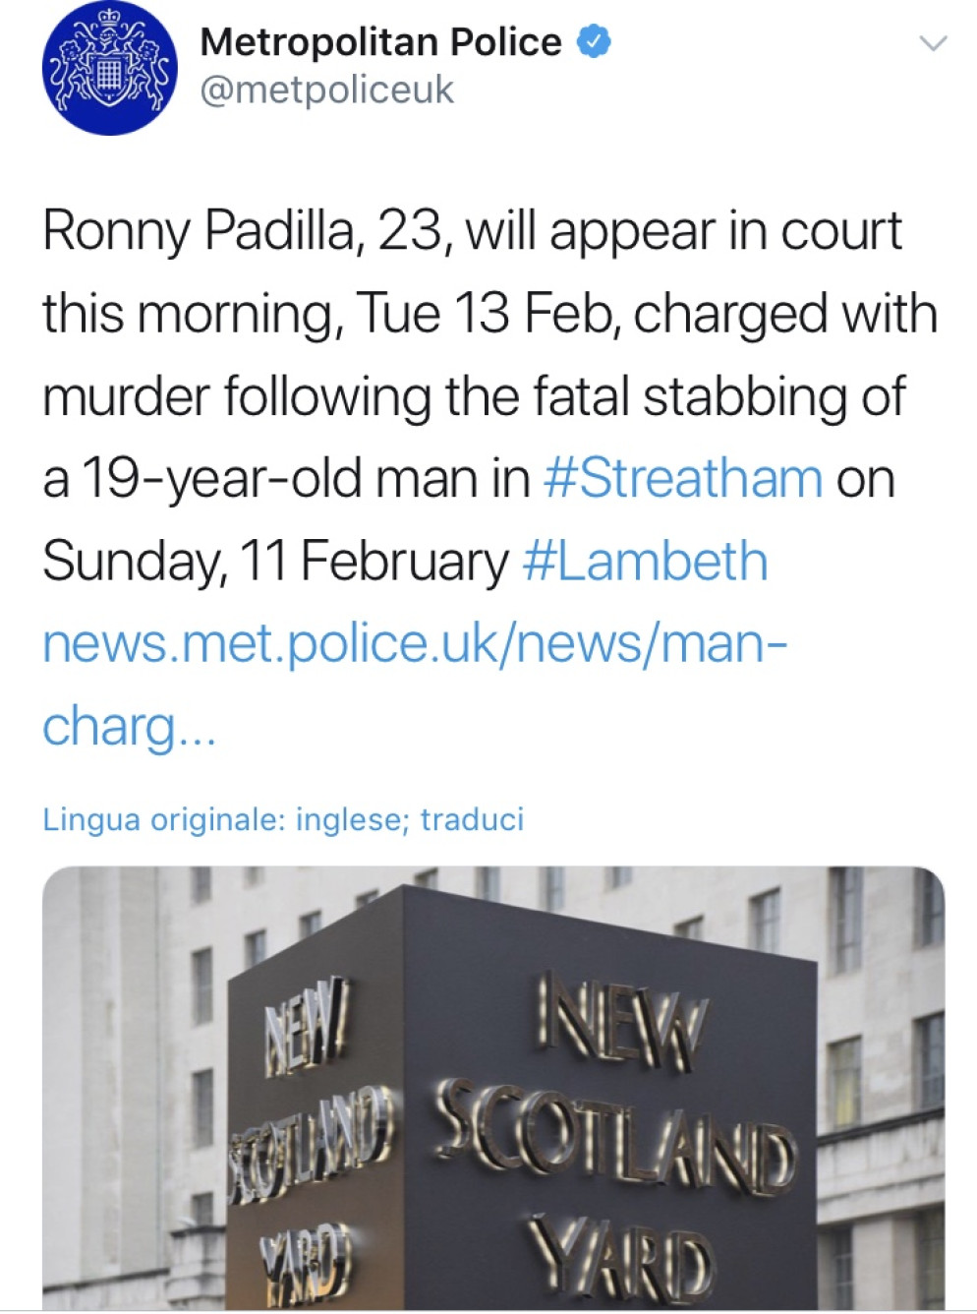Click the word 'murder' in tweet
Image resolution: width=977 pixels, height=1314 pixels.
[126, 396]
